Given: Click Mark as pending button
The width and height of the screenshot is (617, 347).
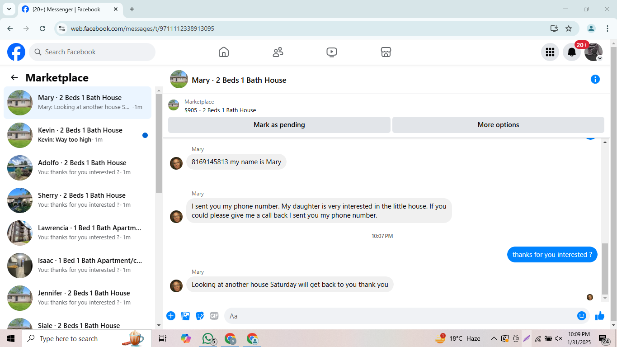Looking at the screenshot, I should 279,125.
